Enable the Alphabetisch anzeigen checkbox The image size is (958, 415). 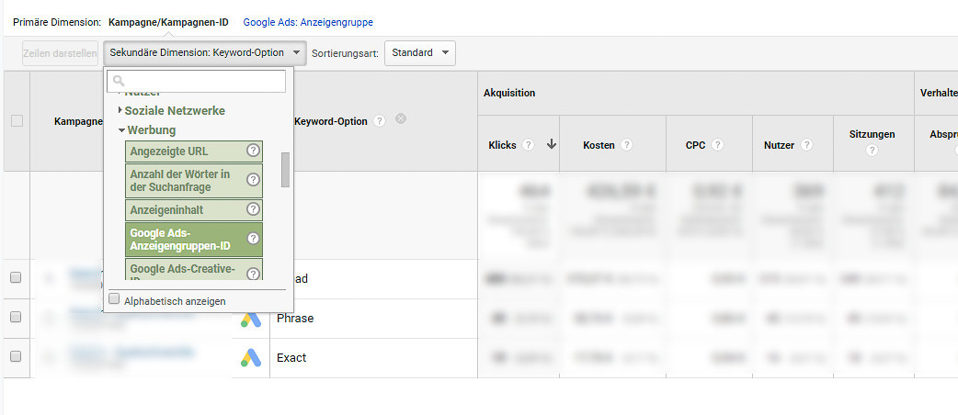114,299
